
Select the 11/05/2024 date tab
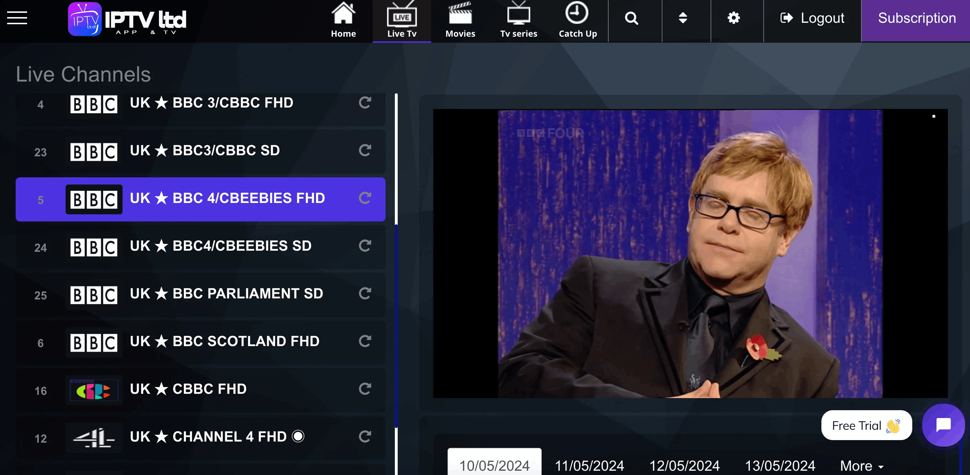(x=589, y=466)
